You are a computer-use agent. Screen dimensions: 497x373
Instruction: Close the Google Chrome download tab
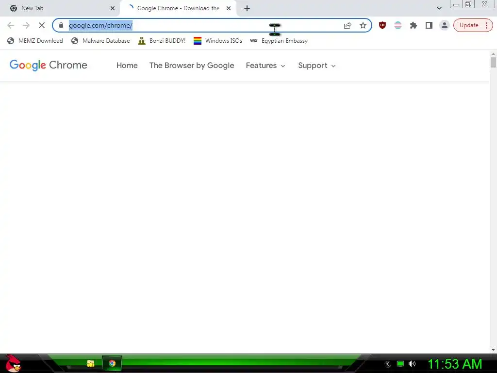pyautogui.click(x=229, y=8)
